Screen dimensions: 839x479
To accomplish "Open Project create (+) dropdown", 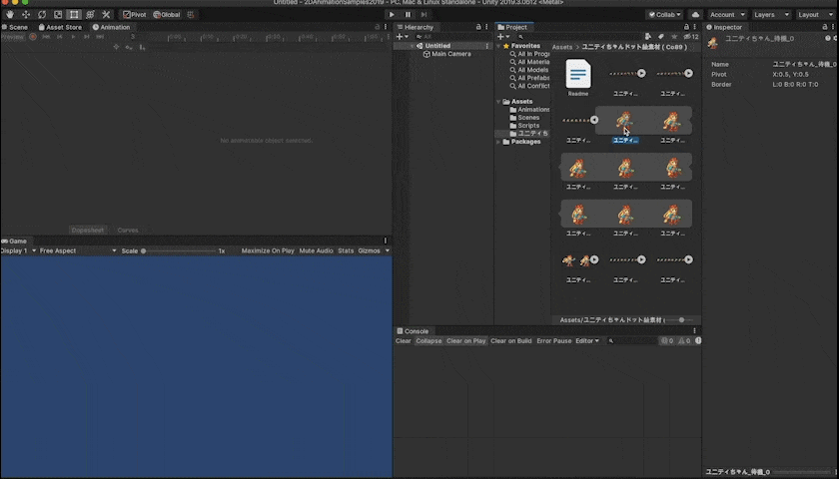I will coord(504,37).
